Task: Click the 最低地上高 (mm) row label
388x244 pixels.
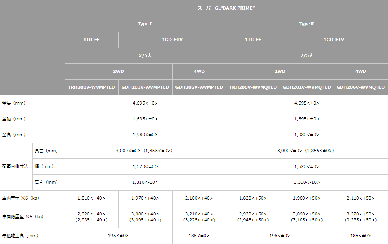Action: tap(32, 236)
